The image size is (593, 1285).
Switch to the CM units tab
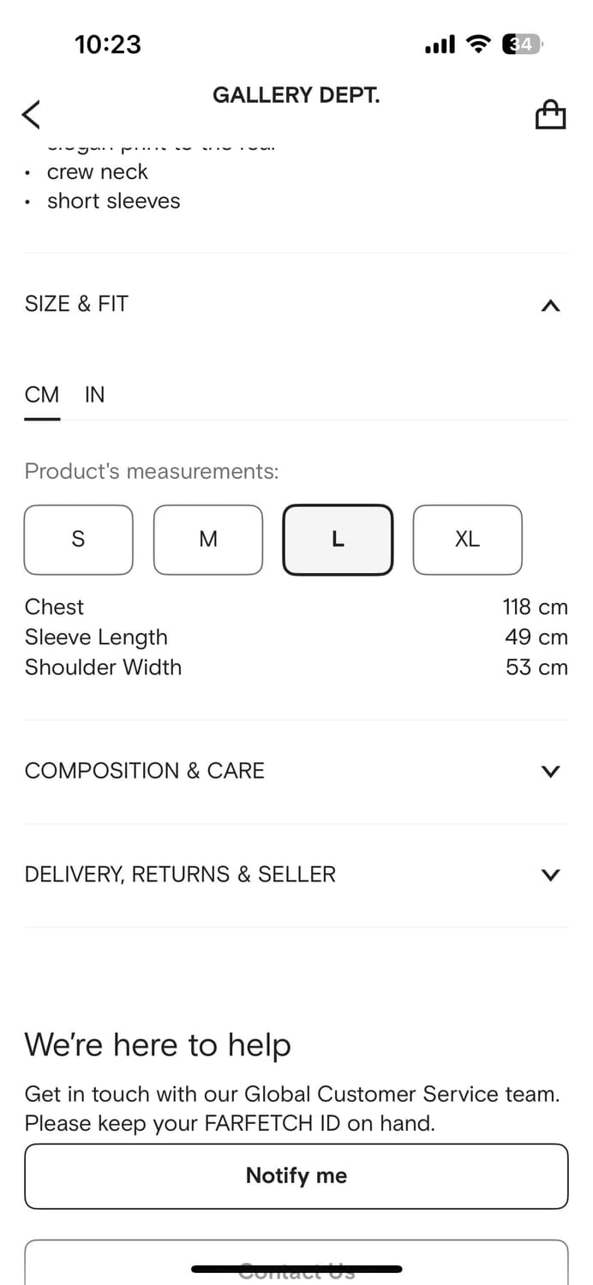tap(42, 395)
